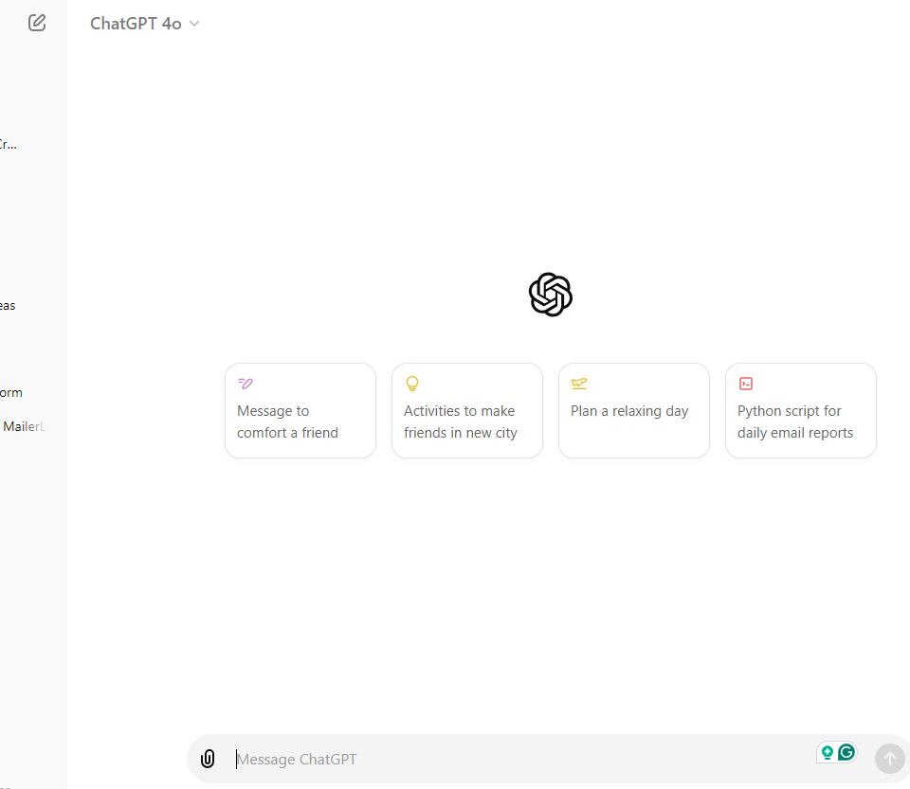Choose the Python script for daily email reports card

(800, 410)
